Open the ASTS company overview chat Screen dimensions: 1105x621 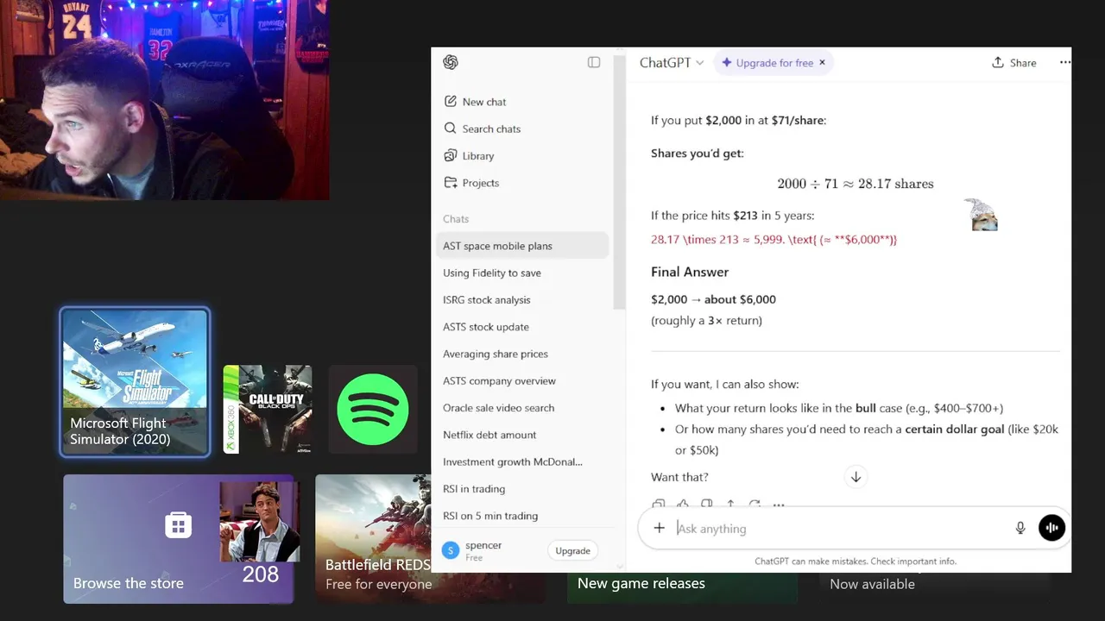click(x=523, y=381)
